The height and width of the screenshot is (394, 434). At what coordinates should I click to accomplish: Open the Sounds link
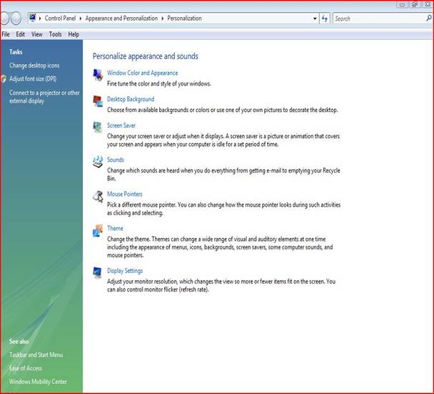(x=116, y=160)
